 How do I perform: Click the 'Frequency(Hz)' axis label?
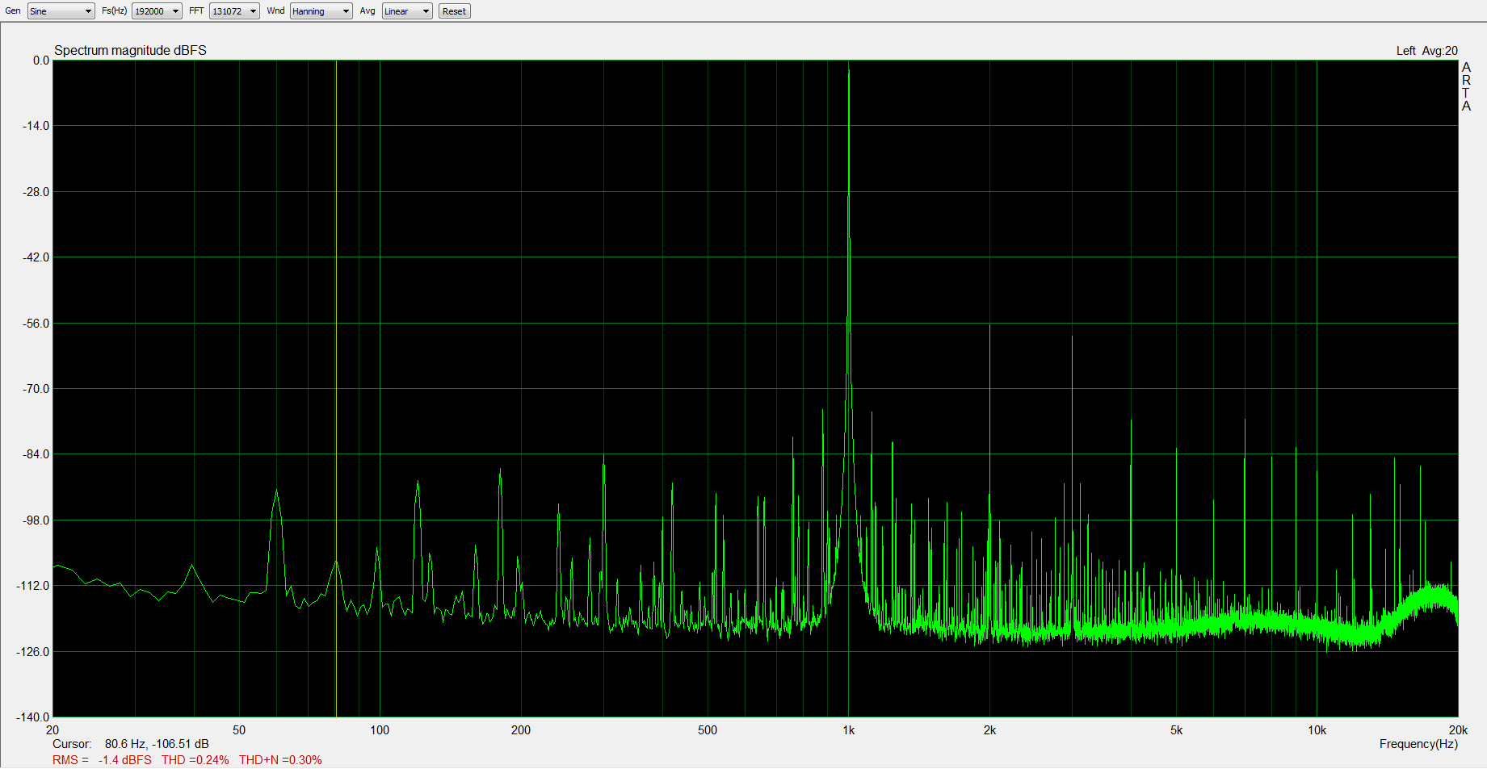click(x=1418, y=744)
